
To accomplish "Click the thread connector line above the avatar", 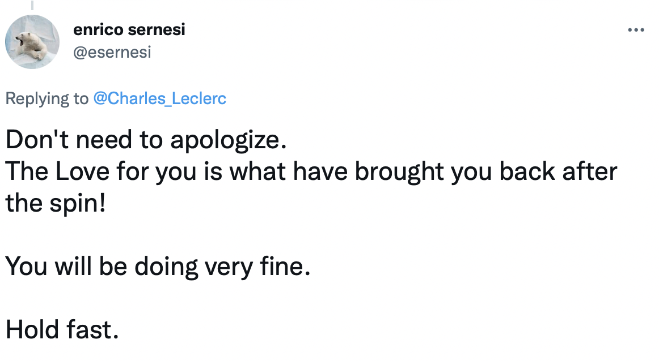I will coord(32,6).
